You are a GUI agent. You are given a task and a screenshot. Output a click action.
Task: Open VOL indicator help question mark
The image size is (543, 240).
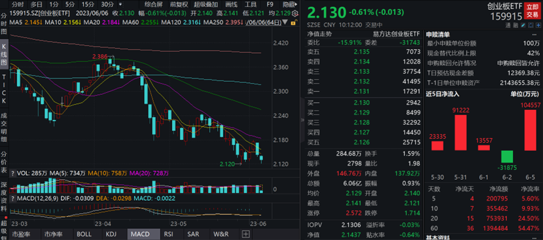(13, 173)
